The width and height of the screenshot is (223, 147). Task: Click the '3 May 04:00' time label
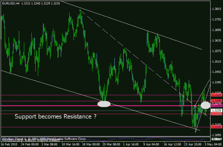click(x=213, y=144)
